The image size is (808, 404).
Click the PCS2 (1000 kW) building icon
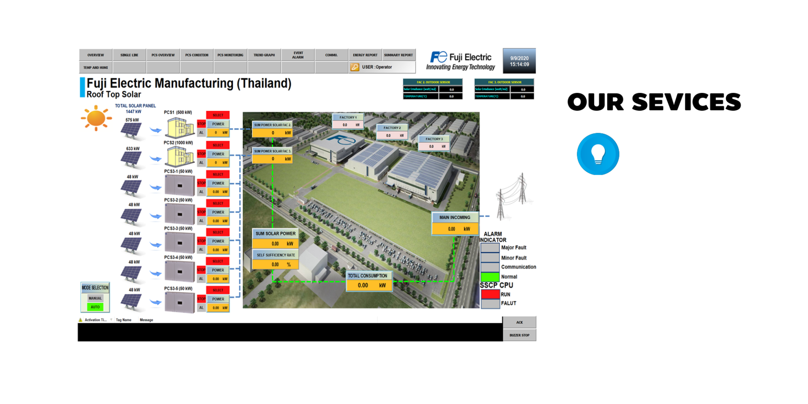180,157
